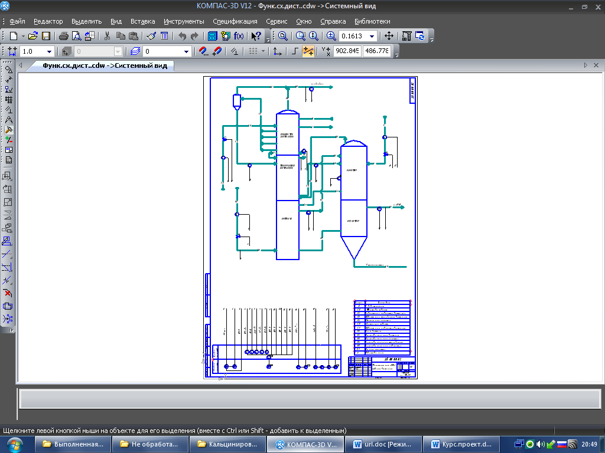Toggle the grid display button
The image size is (605, 453).
(x=253, y=51)
